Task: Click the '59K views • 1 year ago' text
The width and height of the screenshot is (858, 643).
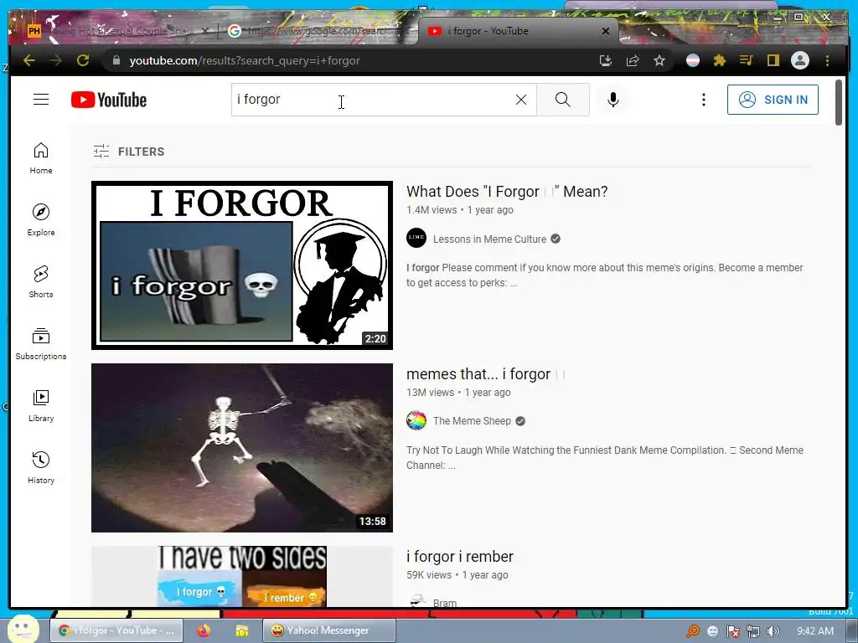Action: click(457, 575)
